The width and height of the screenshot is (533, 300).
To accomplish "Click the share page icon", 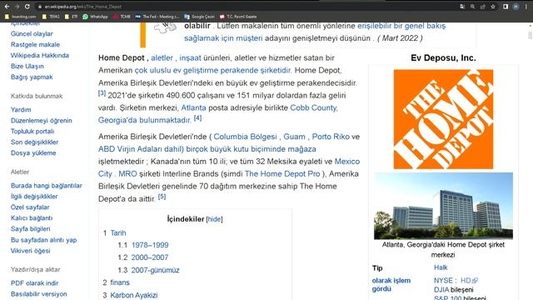I will (483, 7).
